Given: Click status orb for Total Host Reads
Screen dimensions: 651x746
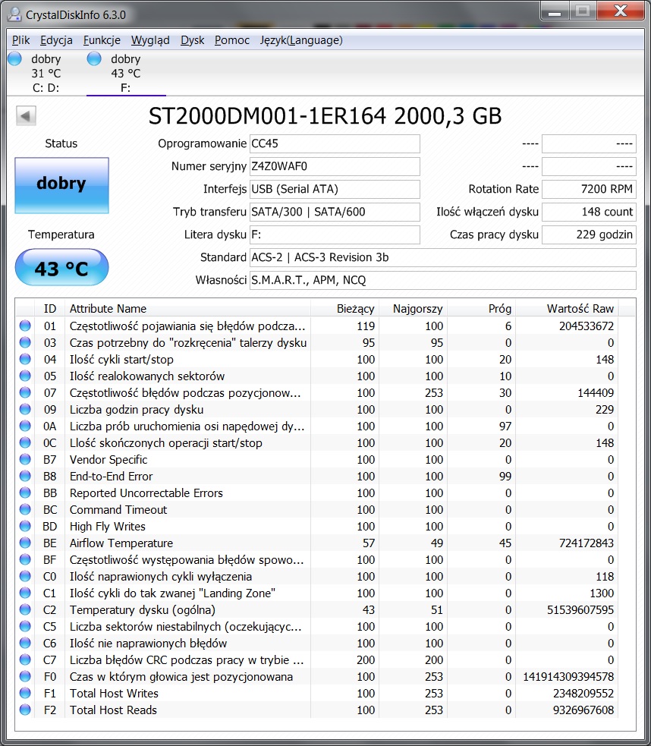Looking at the screenshot, I should (x=25, y=710).
